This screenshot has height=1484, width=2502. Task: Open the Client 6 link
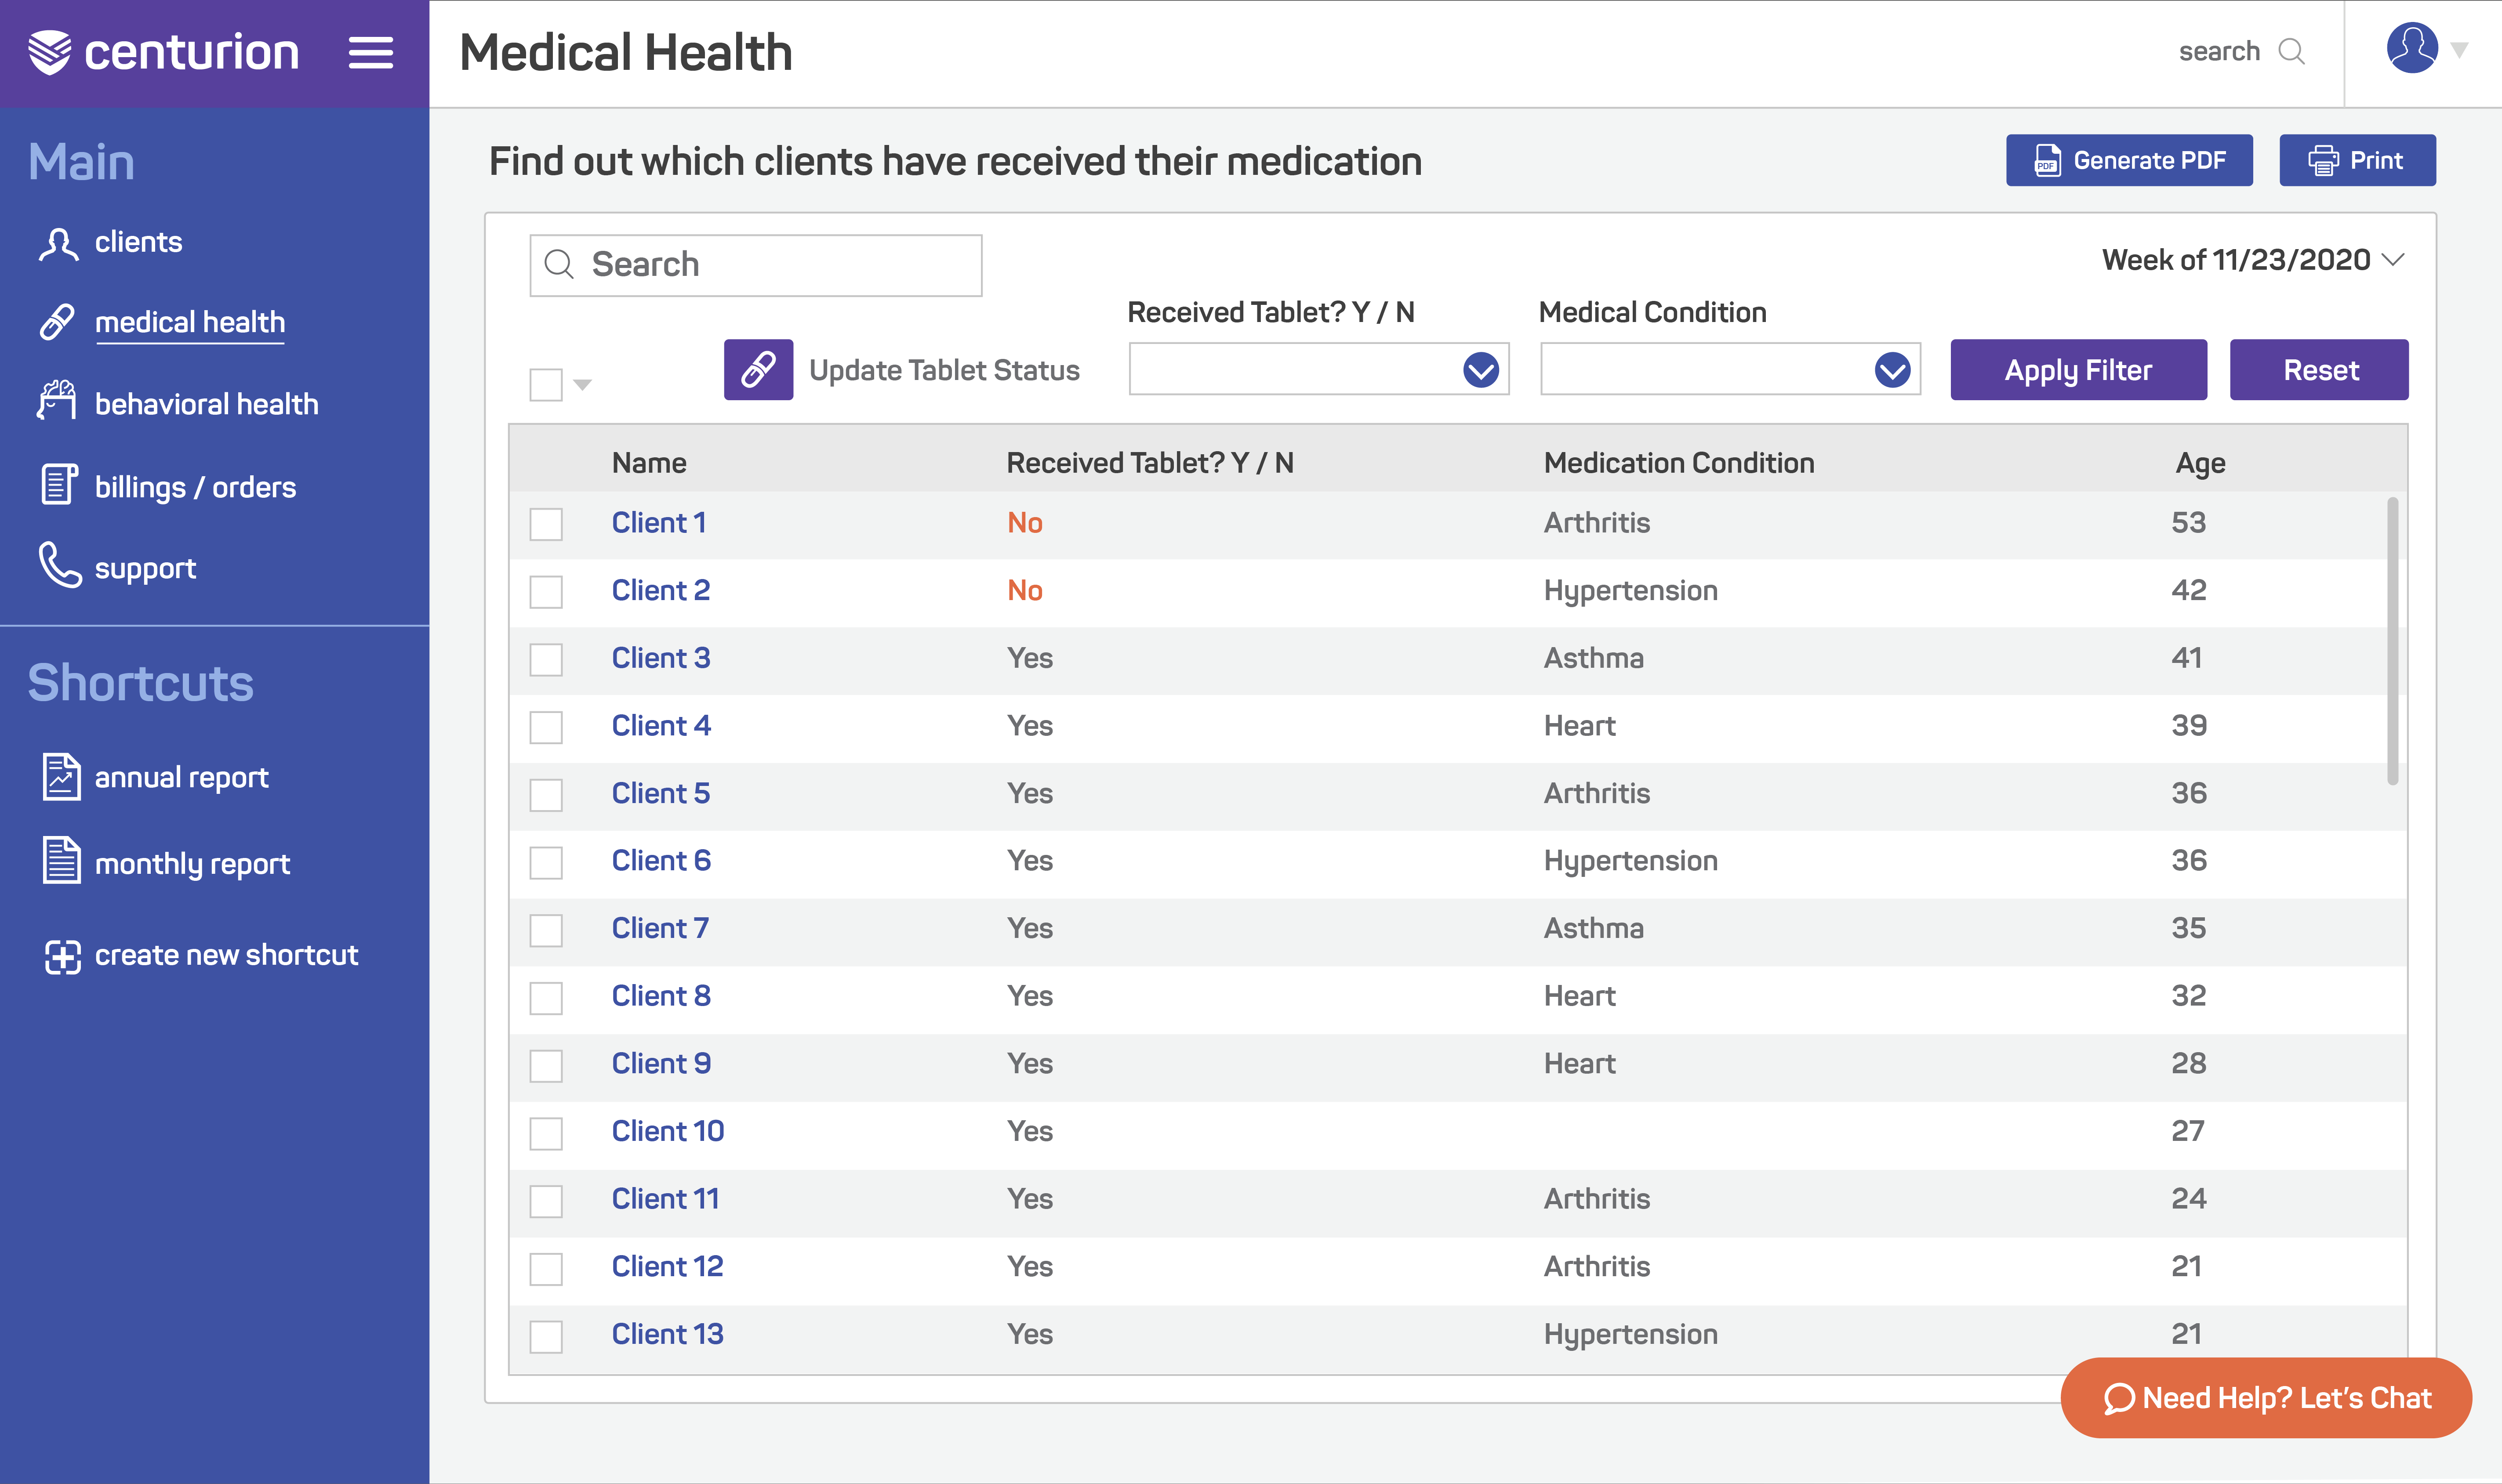click(661, 860)
